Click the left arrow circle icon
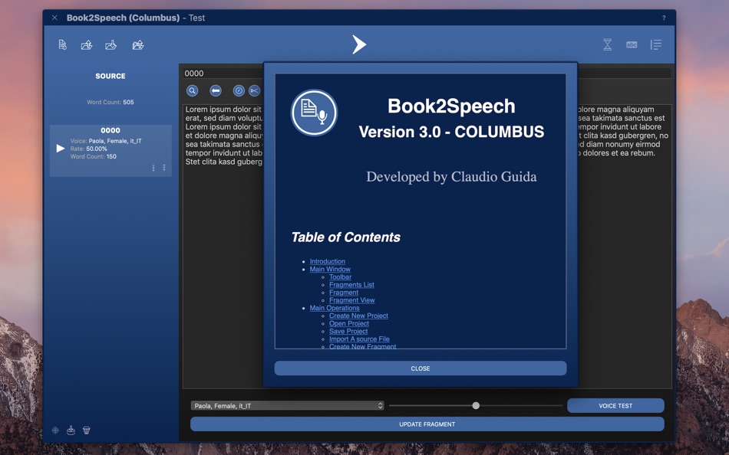Screen dimensions: 729x455 [216, 90]
